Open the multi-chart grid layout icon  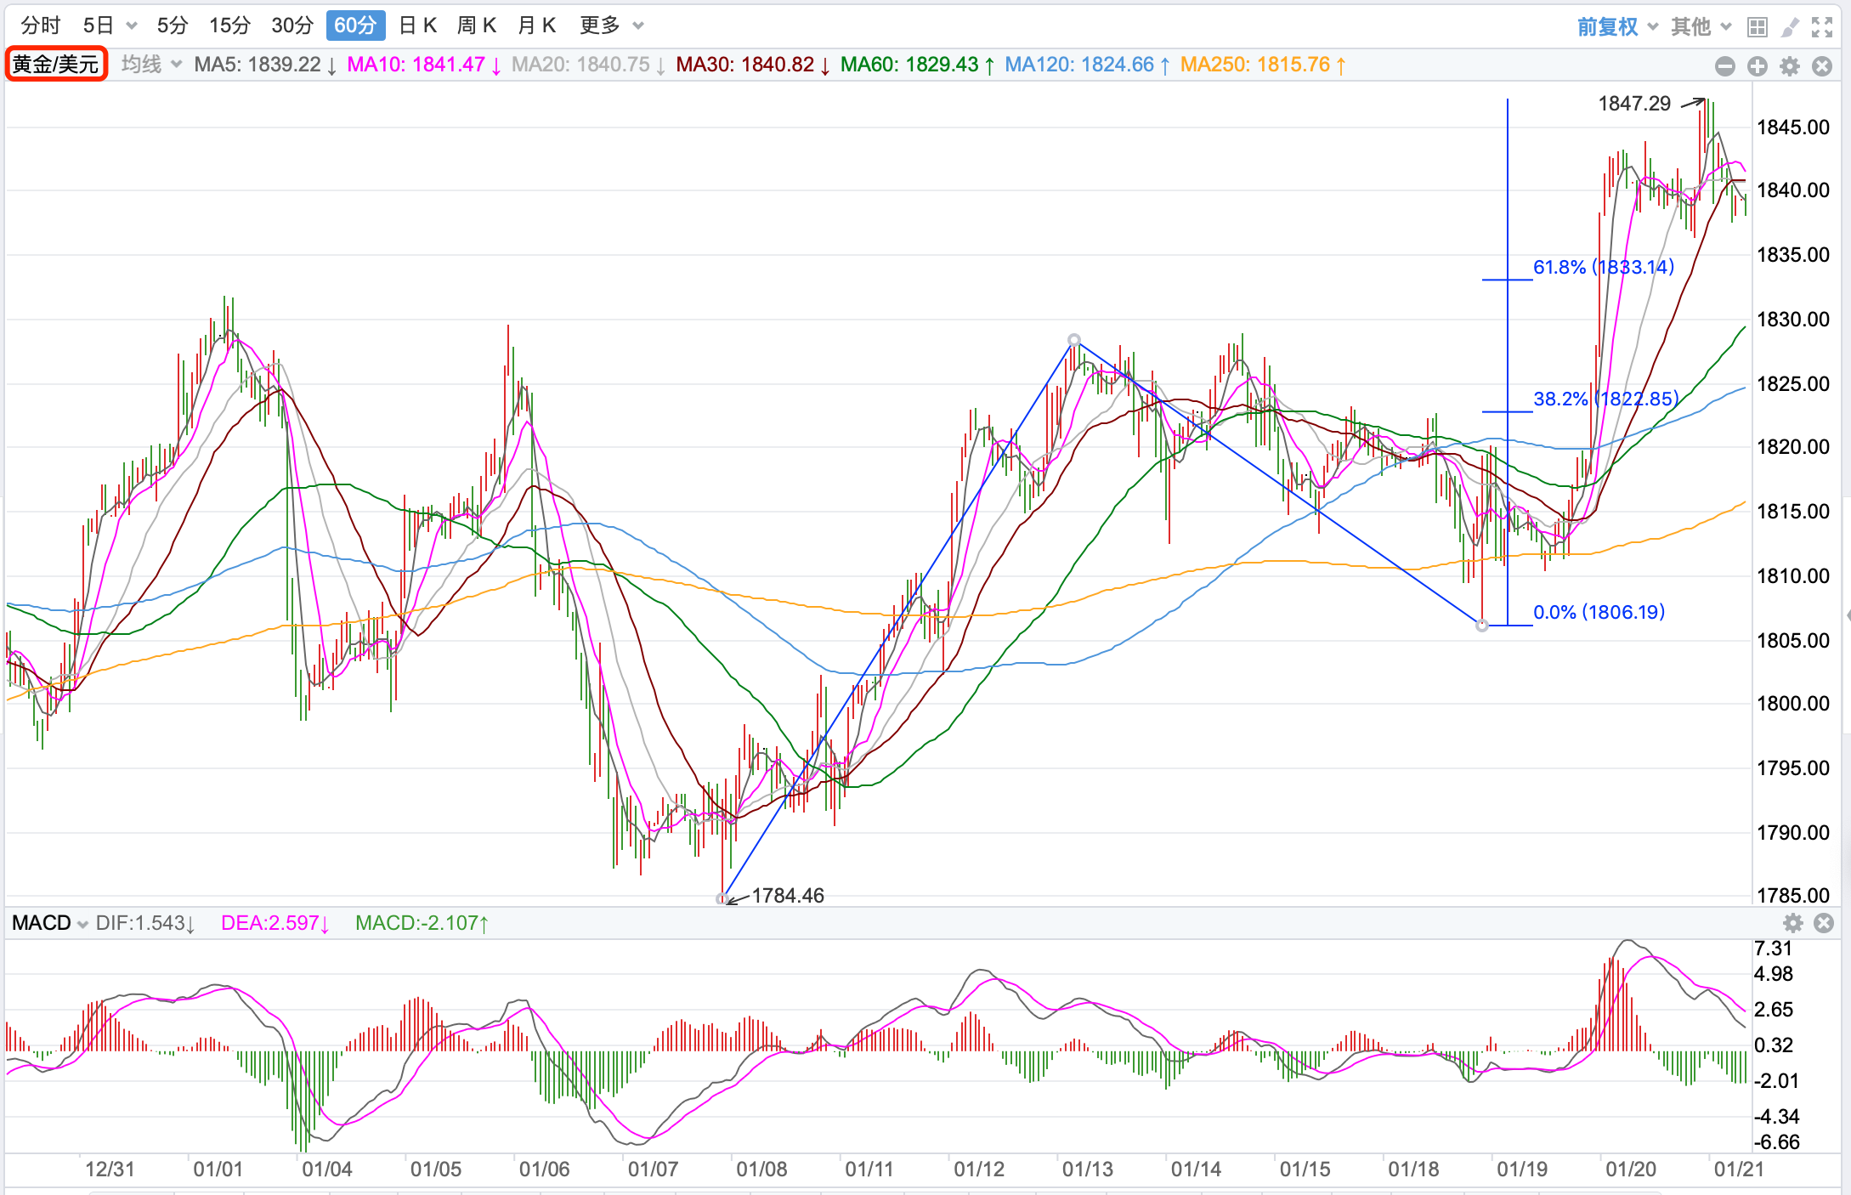(1757, 27)
